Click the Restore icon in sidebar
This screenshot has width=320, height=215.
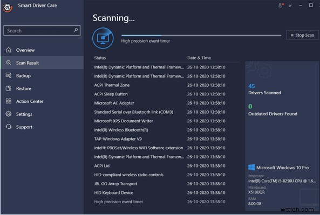9,88
